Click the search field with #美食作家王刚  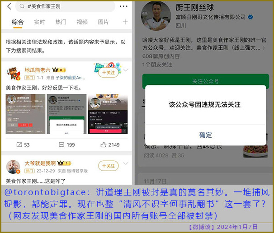(x=65, y=6)
